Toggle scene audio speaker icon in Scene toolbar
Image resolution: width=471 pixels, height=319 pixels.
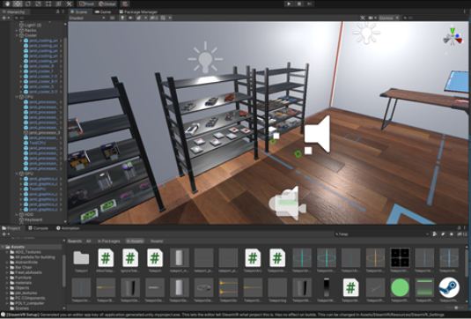click(130, 18)
